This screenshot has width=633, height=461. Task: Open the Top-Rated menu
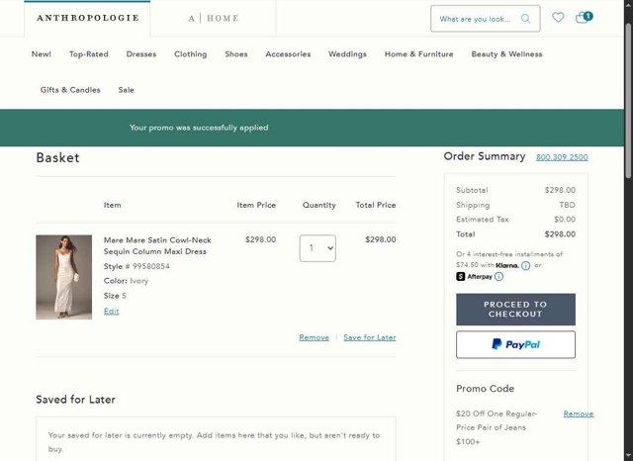click(x=89, y=54)
